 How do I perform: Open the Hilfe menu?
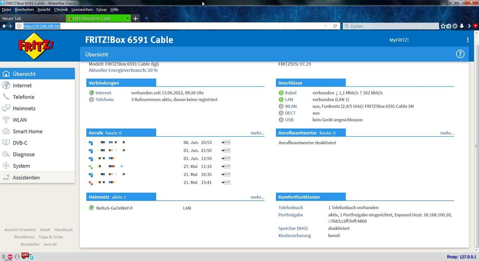(x=115, y=10)
